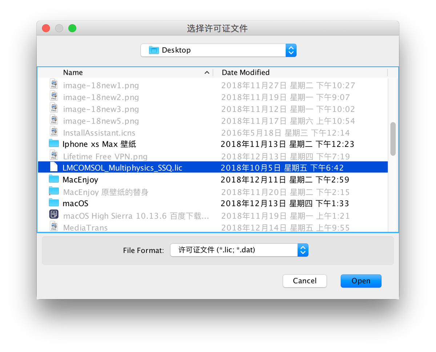Click the file name image-18new1.png
Screen dimensions: 436x352
click(x=101, y=85)
